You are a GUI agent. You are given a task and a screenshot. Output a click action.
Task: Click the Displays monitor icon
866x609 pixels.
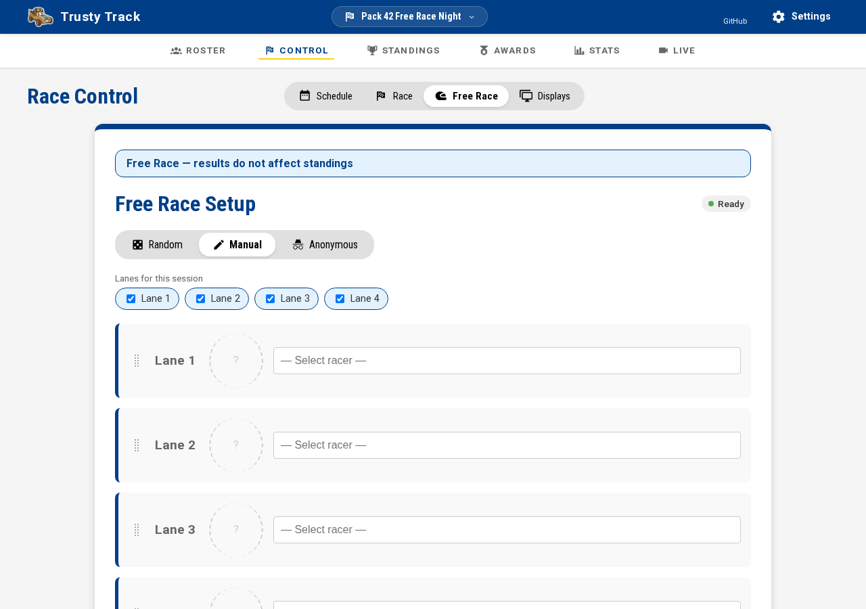click(526, 96)
